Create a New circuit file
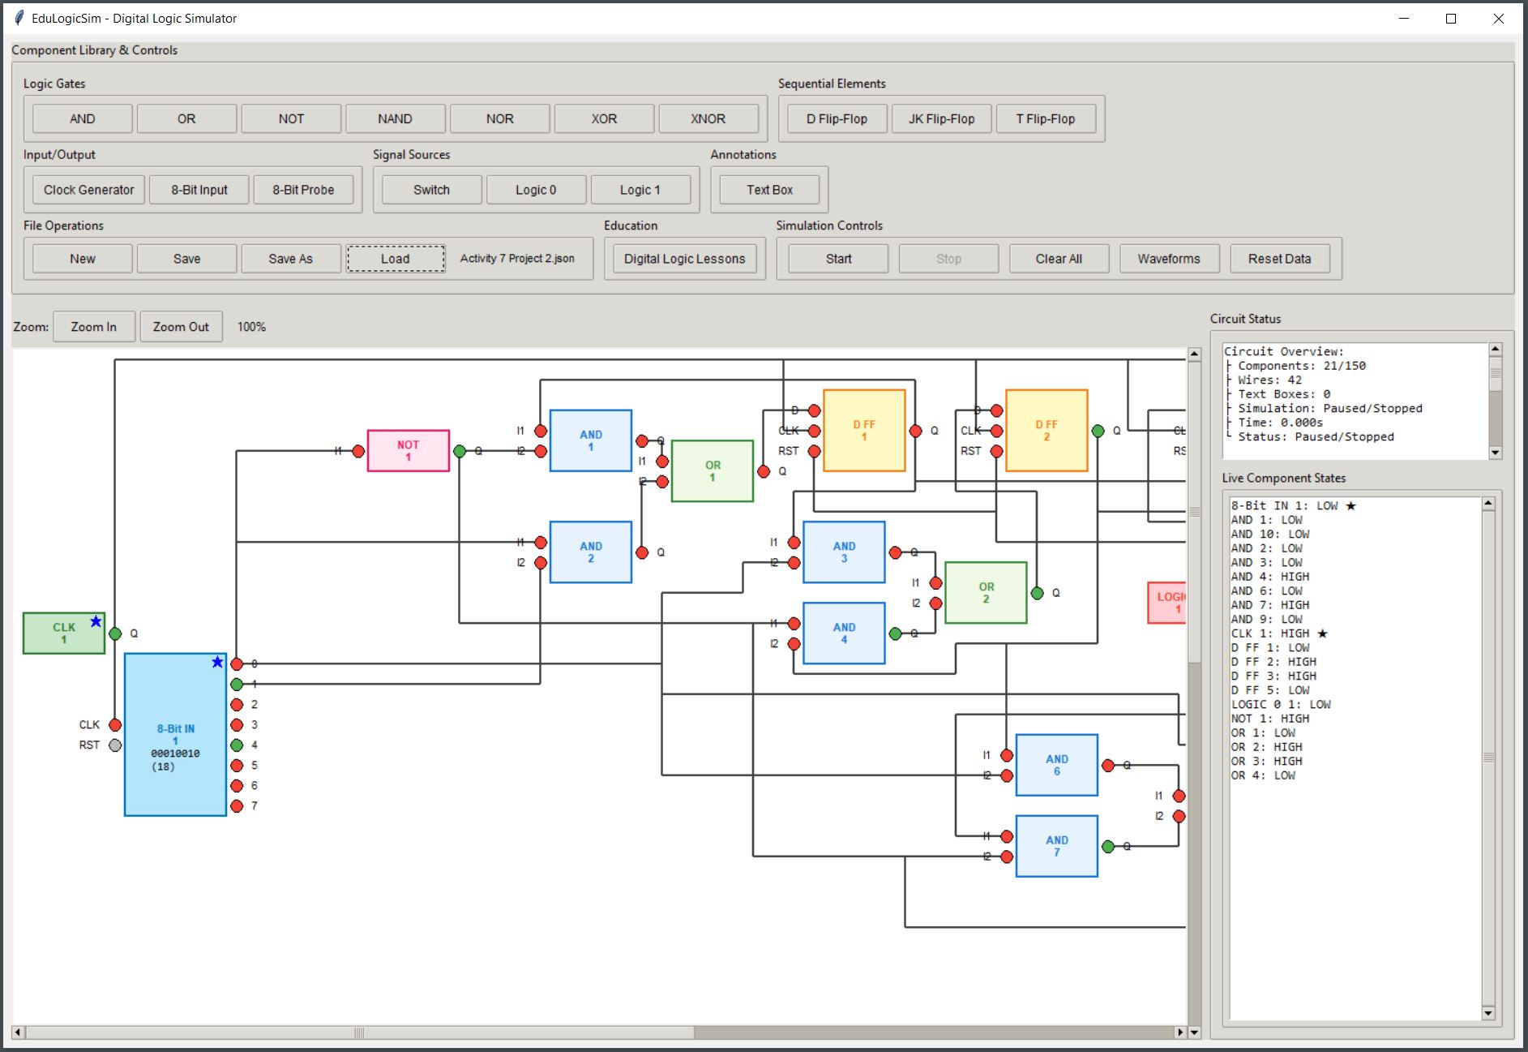Viewport: 1528px width, 1052px height. click(82, 259)
